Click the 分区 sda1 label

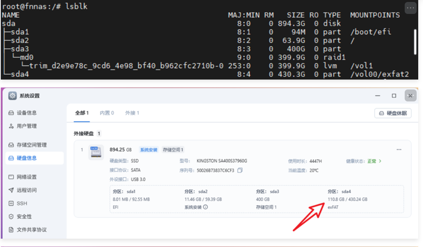tap(124, 191)
